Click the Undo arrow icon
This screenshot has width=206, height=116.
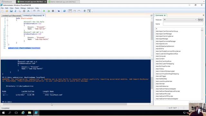tap(34, 11)
